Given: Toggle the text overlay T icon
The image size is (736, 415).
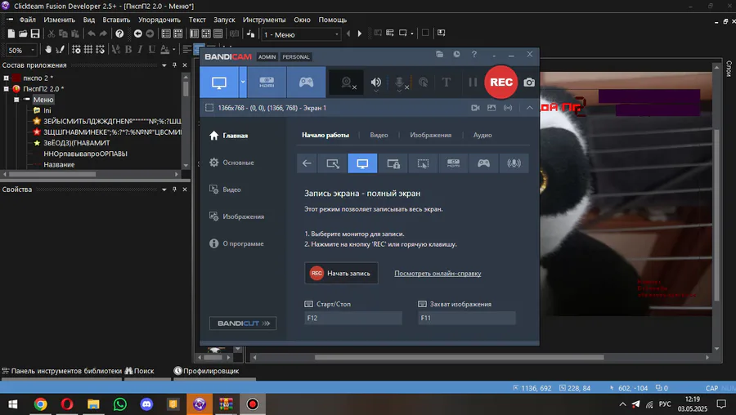Looking at the screenshot, I should point(447,83).
